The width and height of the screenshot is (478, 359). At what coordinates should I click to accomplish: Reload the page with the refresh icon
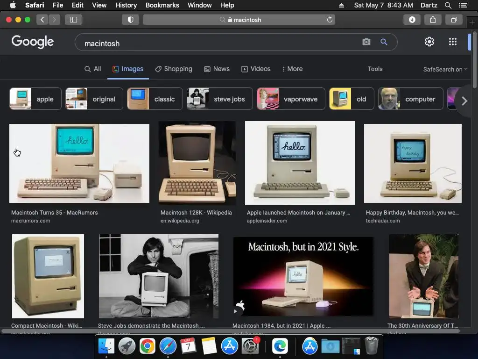[x=330, y=20]
